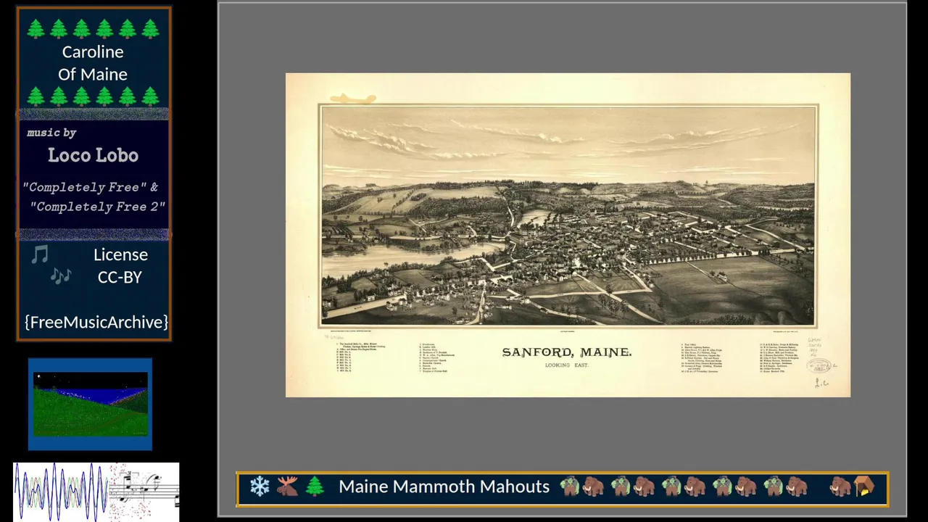
Task: Click the round library stamp on the map
Action: [x=819, y=366]
